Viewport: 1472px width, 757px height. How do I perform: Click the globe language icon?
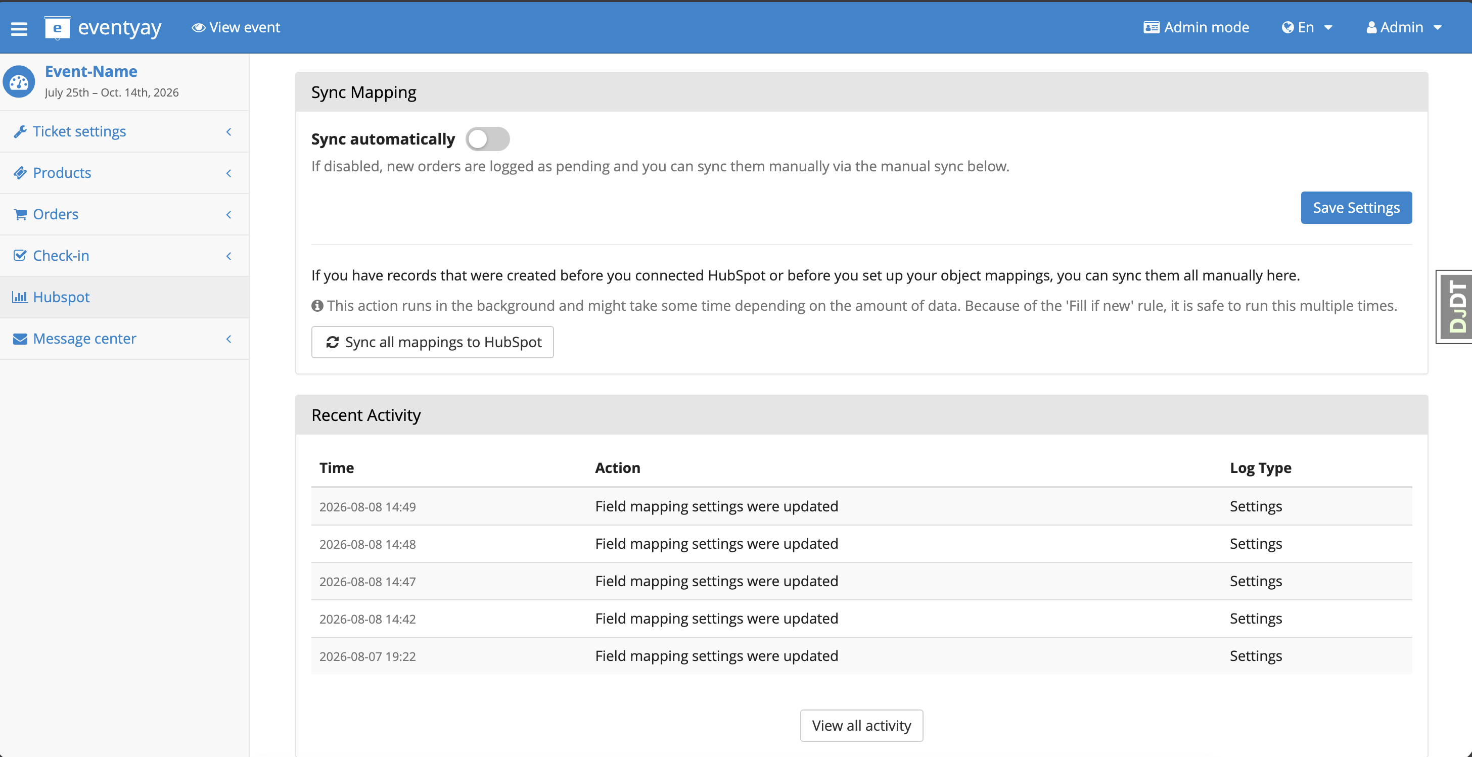coord(1287,27)
